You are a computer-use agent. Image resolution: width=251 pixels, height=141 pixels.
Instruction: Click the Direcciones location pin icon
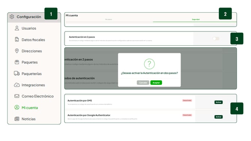coord(17,51)
